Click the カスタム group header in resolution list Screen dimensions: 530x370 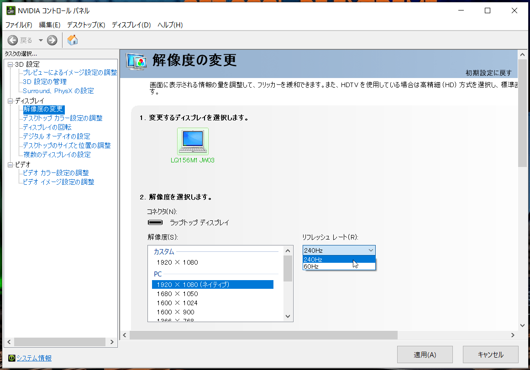pos(164,252)
